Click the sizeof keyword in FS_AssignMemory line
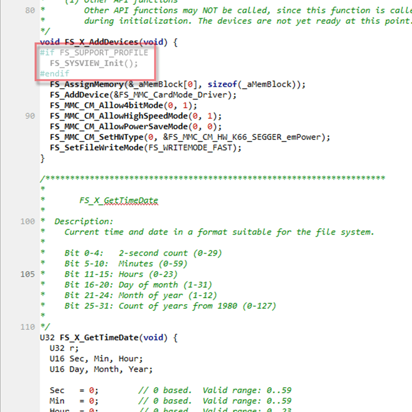Image resolution: width=412 pixels, height=412 pixels. pos(223,84)
